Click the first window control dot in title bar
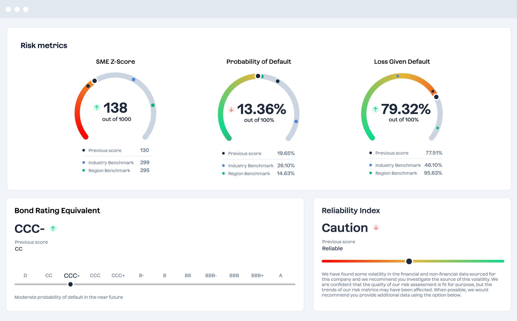517x321 pixels. pos(9,9)
